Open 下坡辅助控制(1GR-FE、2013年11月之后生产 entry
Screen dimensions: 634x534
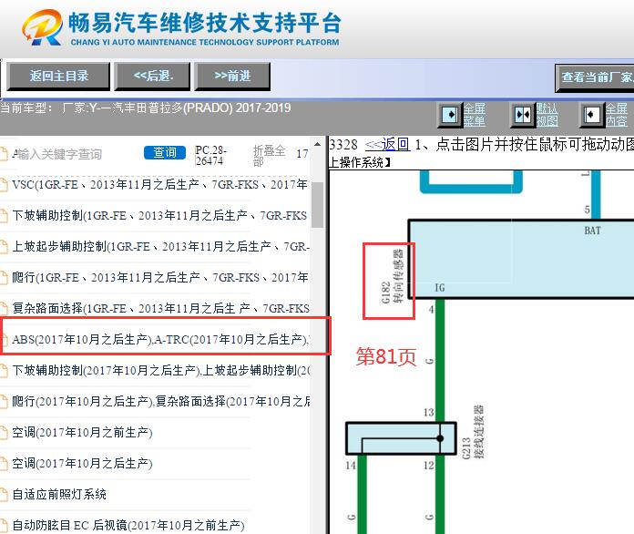(159, 215)
